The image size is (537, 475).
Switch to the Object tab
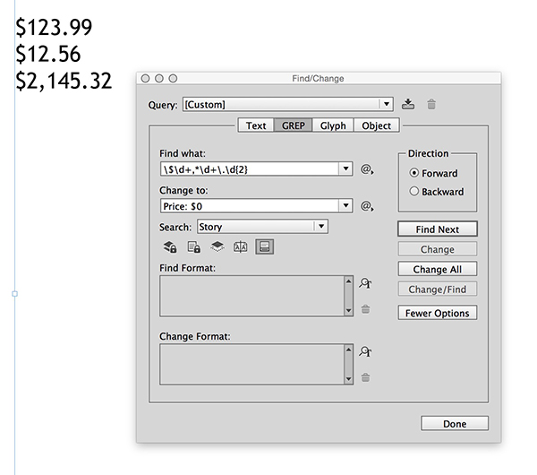point(377,125)
